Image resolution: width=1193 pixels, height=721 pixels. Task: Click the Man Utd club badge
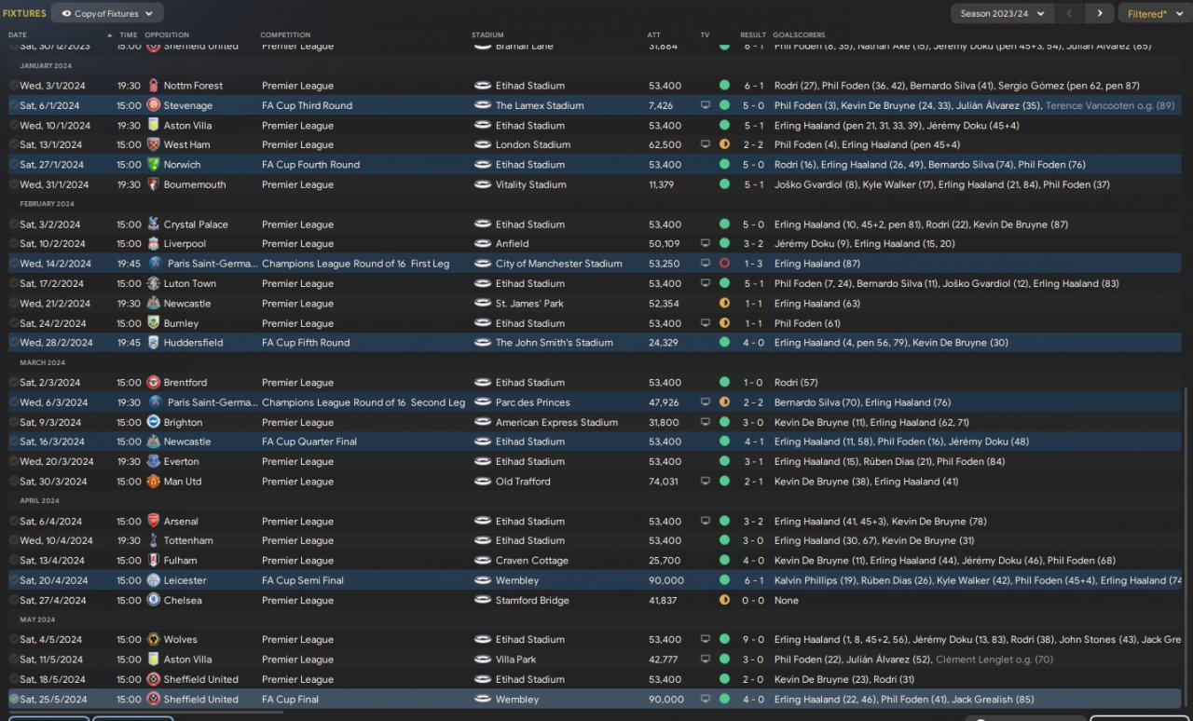coord(154,482)
